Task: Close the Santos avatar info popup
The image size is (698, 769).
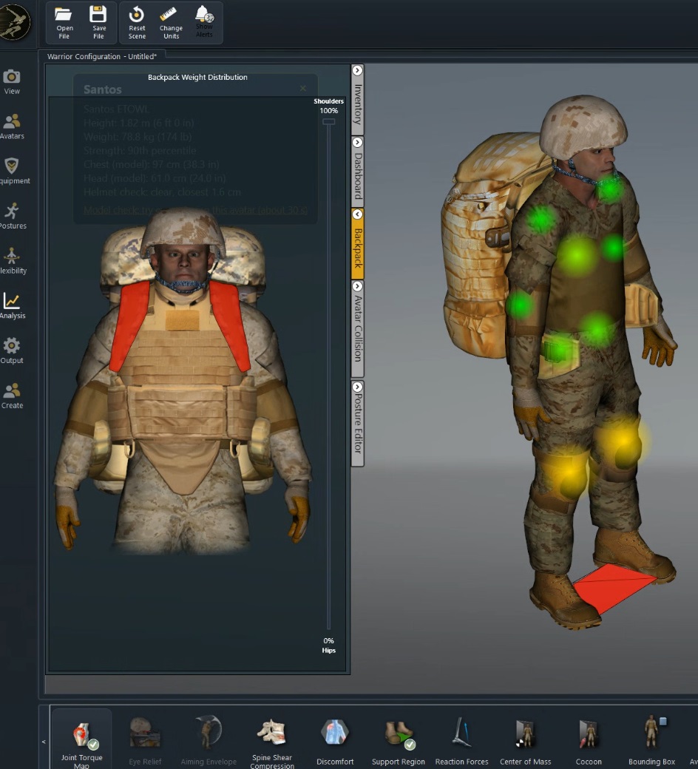Action: pyautogui.click(x=302, y=88)
